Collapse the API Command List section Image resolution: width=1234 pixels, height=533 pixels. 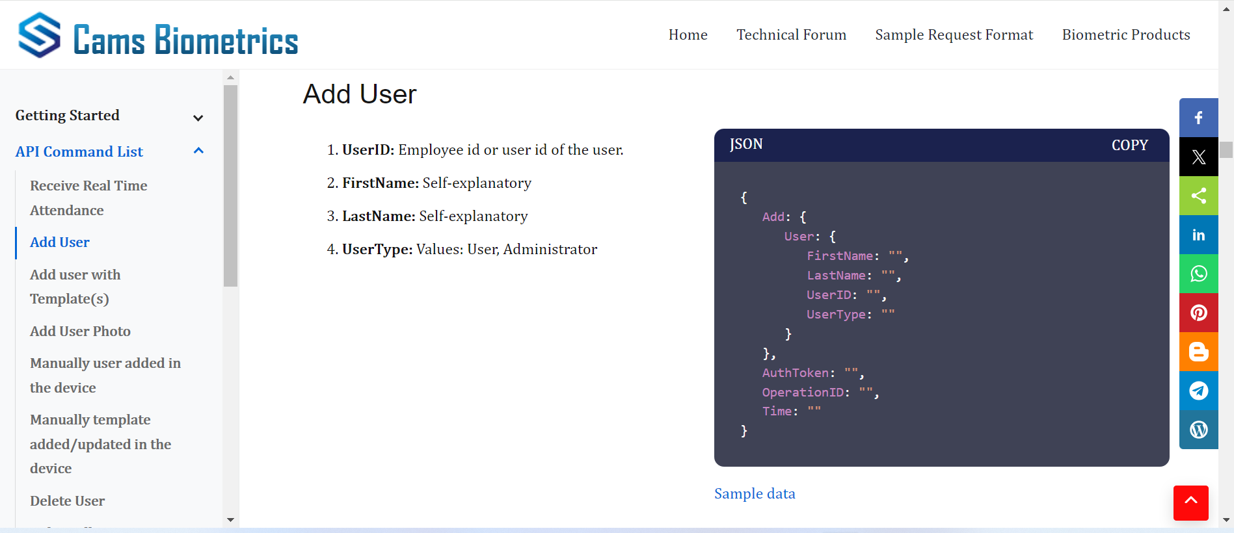click(198, 151)
